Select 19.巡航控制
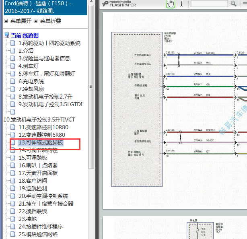This screenshot has width=247, height=239. coord(33,188)
